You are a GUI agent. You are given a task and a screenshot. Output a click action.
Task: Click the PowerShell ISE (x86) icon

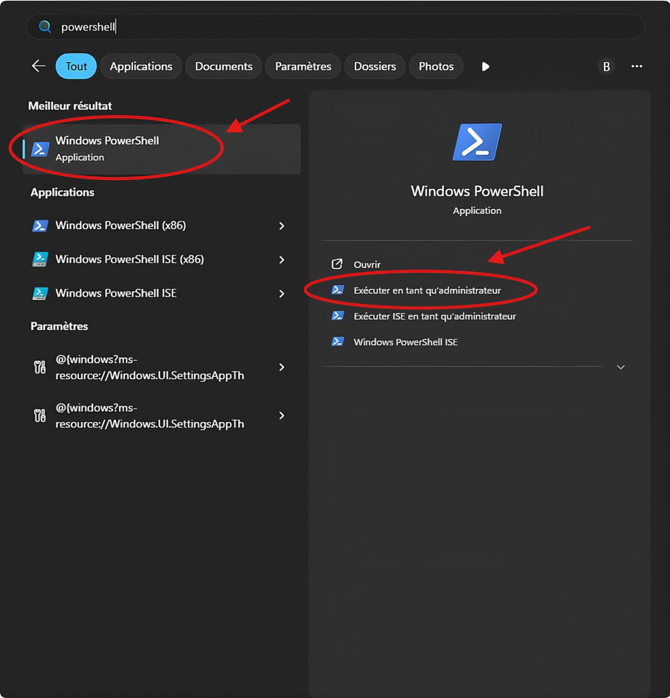pyautogui.click(x=40, y=260)
